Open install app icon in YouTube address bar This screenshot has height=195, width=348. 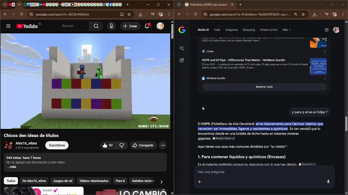coord(122,14)
